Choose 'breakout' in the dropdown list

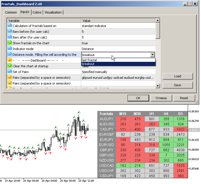118,64
